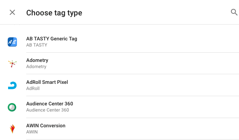The image size is (239, 140).
Task: Click the AdRoll blue arrow icon
Action: (12, 85)
